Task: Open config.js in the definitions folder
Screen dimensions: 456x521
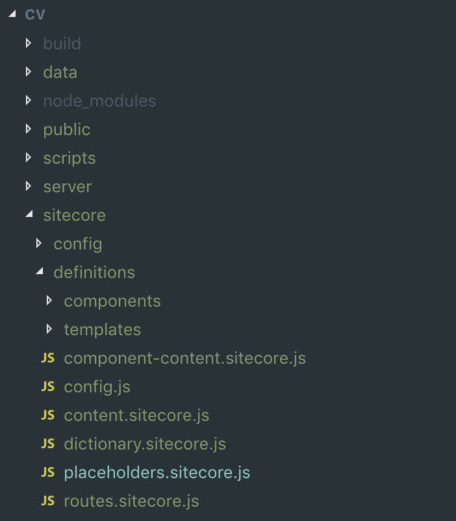Action: point(97,387)
